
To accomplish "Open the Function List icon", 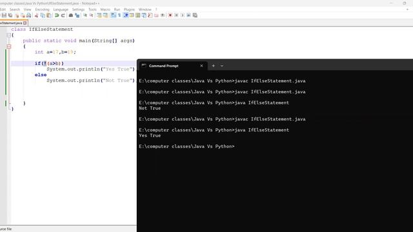I will [150, 15].
